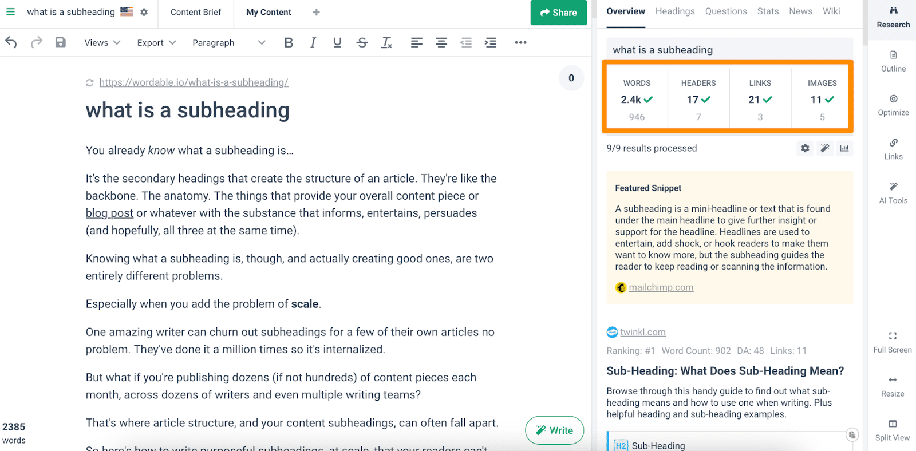Switch to Split View layout

click(x=893, y=431)
